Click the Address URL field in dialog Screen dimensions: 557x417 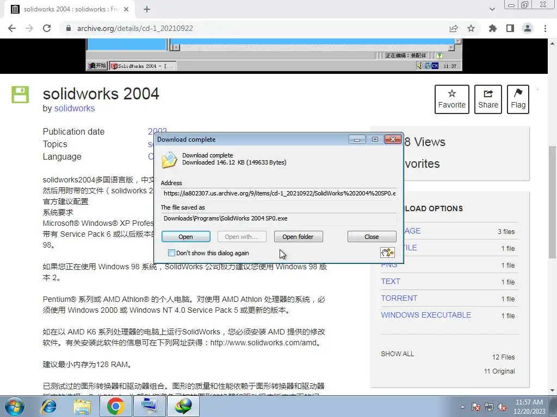click(278, 193)
